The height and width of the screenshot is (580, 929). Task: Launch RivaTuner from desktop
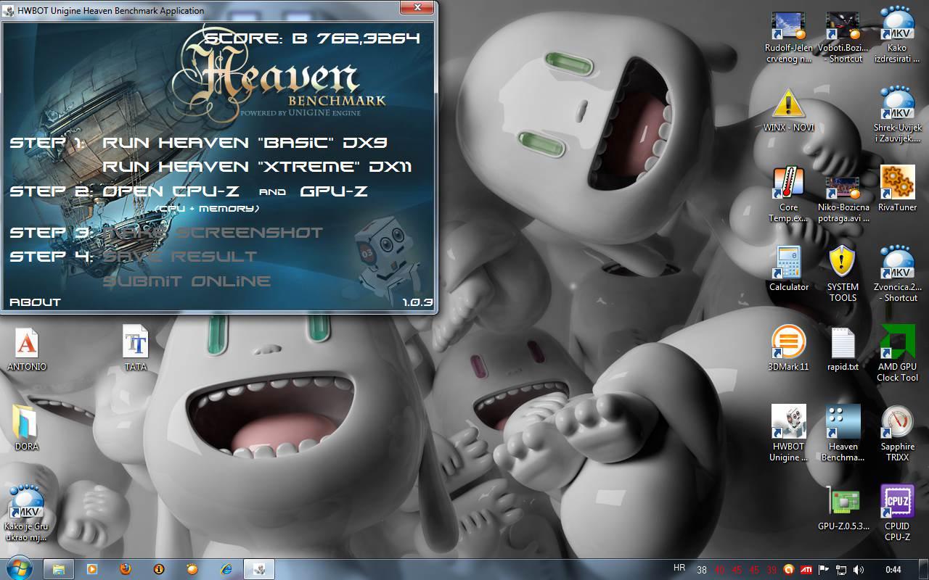(897, 188)
